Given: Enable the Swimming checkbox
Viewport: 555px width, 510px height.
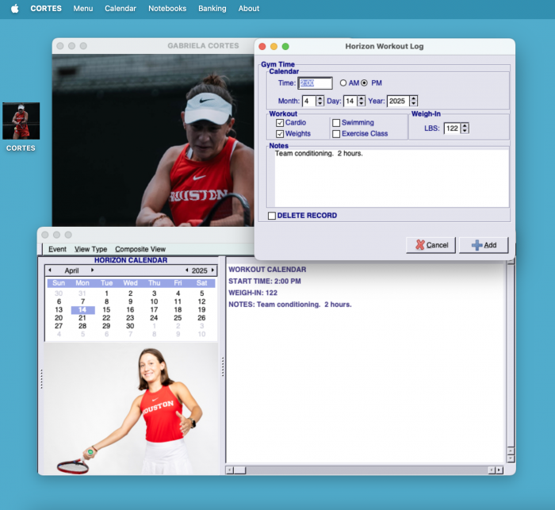Looking at the screenshot, I should point(336,123).
